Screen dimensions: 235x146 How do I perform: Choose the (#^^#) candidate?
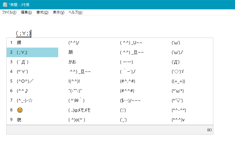click(x=127, y=91)
